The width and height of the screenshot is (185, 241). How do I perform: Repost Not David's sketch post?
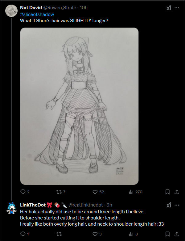pyautogui.click(x=58, y=192)
